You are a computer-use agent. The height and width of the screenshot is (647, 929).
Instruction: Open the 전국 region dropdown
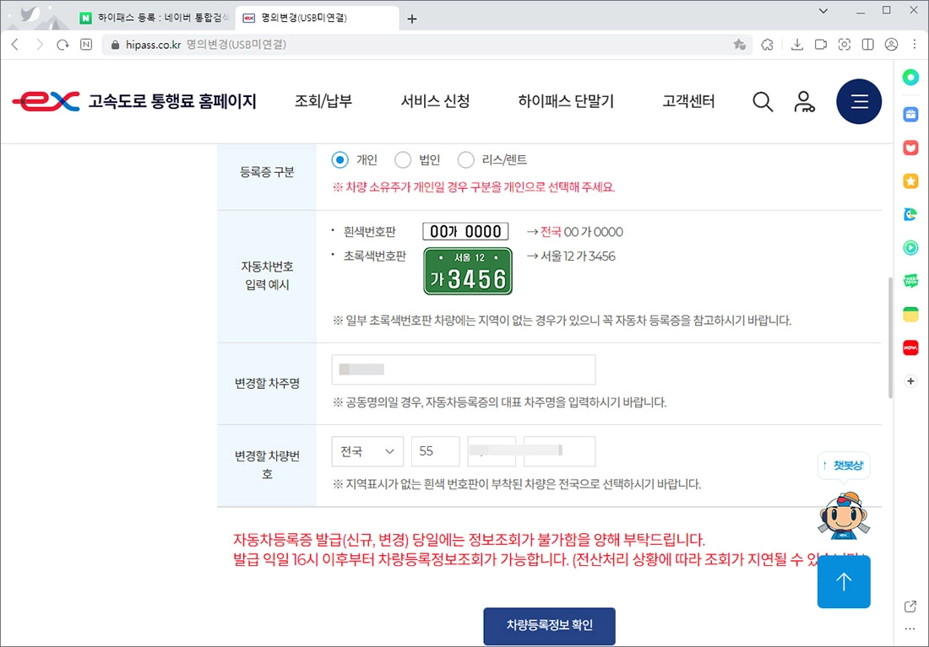click(367, 451)
